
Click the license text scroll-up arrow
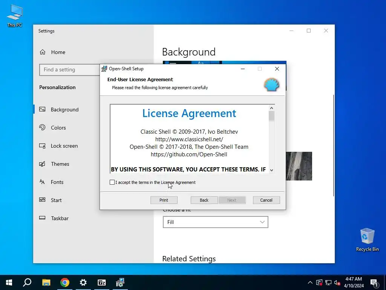(271, 108)
